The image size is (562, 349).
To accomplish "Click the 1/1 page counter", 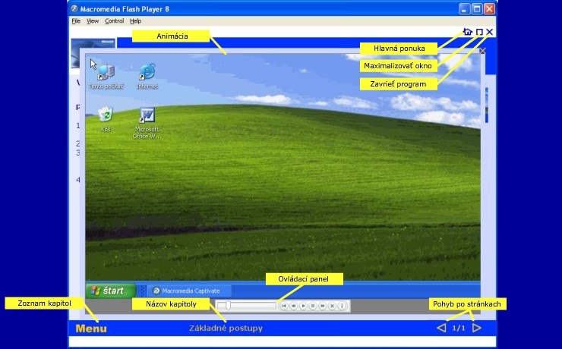I will (x=459, y=328).
